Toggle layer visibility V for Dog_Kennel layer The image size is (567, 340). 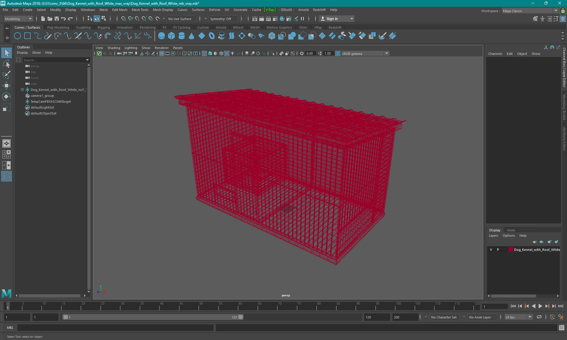pyautogui.click(x=491, y=250)
